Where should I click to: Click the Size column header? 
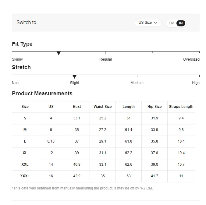pos(25,107)
